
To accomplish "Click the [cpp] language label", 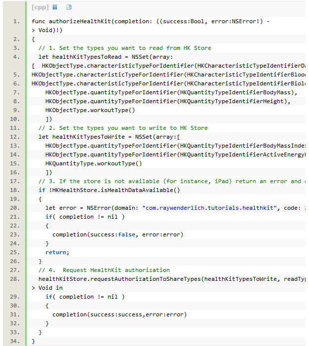I will 39,7.
